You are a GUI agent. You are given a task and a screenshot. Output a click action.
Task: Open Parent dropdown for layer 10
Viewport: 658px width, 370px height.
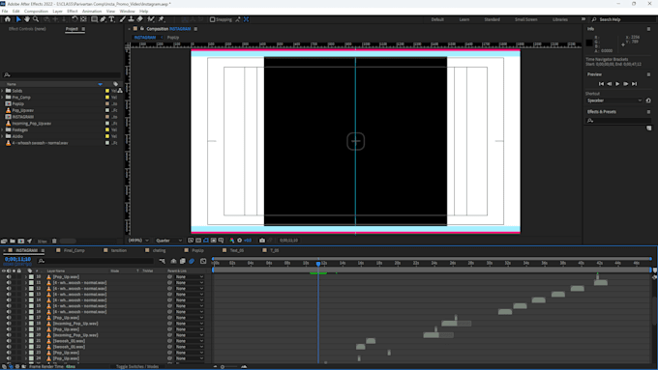[x=190, y=277]
